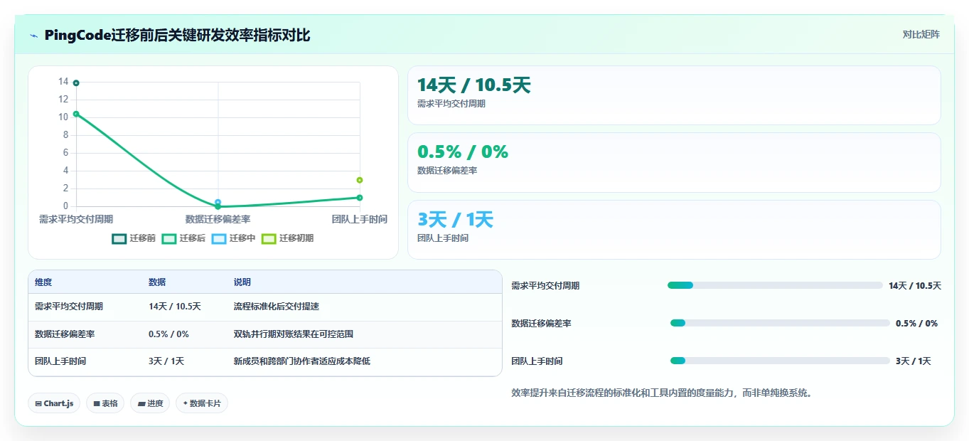Click the 3天 / 1天 value beside progress bar

click(914, 361)
